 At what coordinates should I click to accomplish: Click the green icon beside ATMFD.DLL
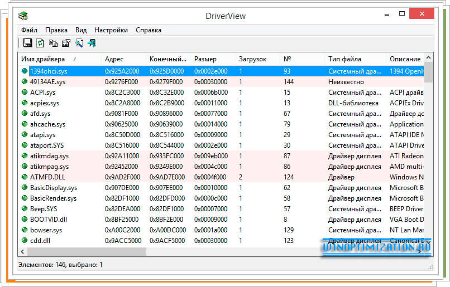pos(25,177)
